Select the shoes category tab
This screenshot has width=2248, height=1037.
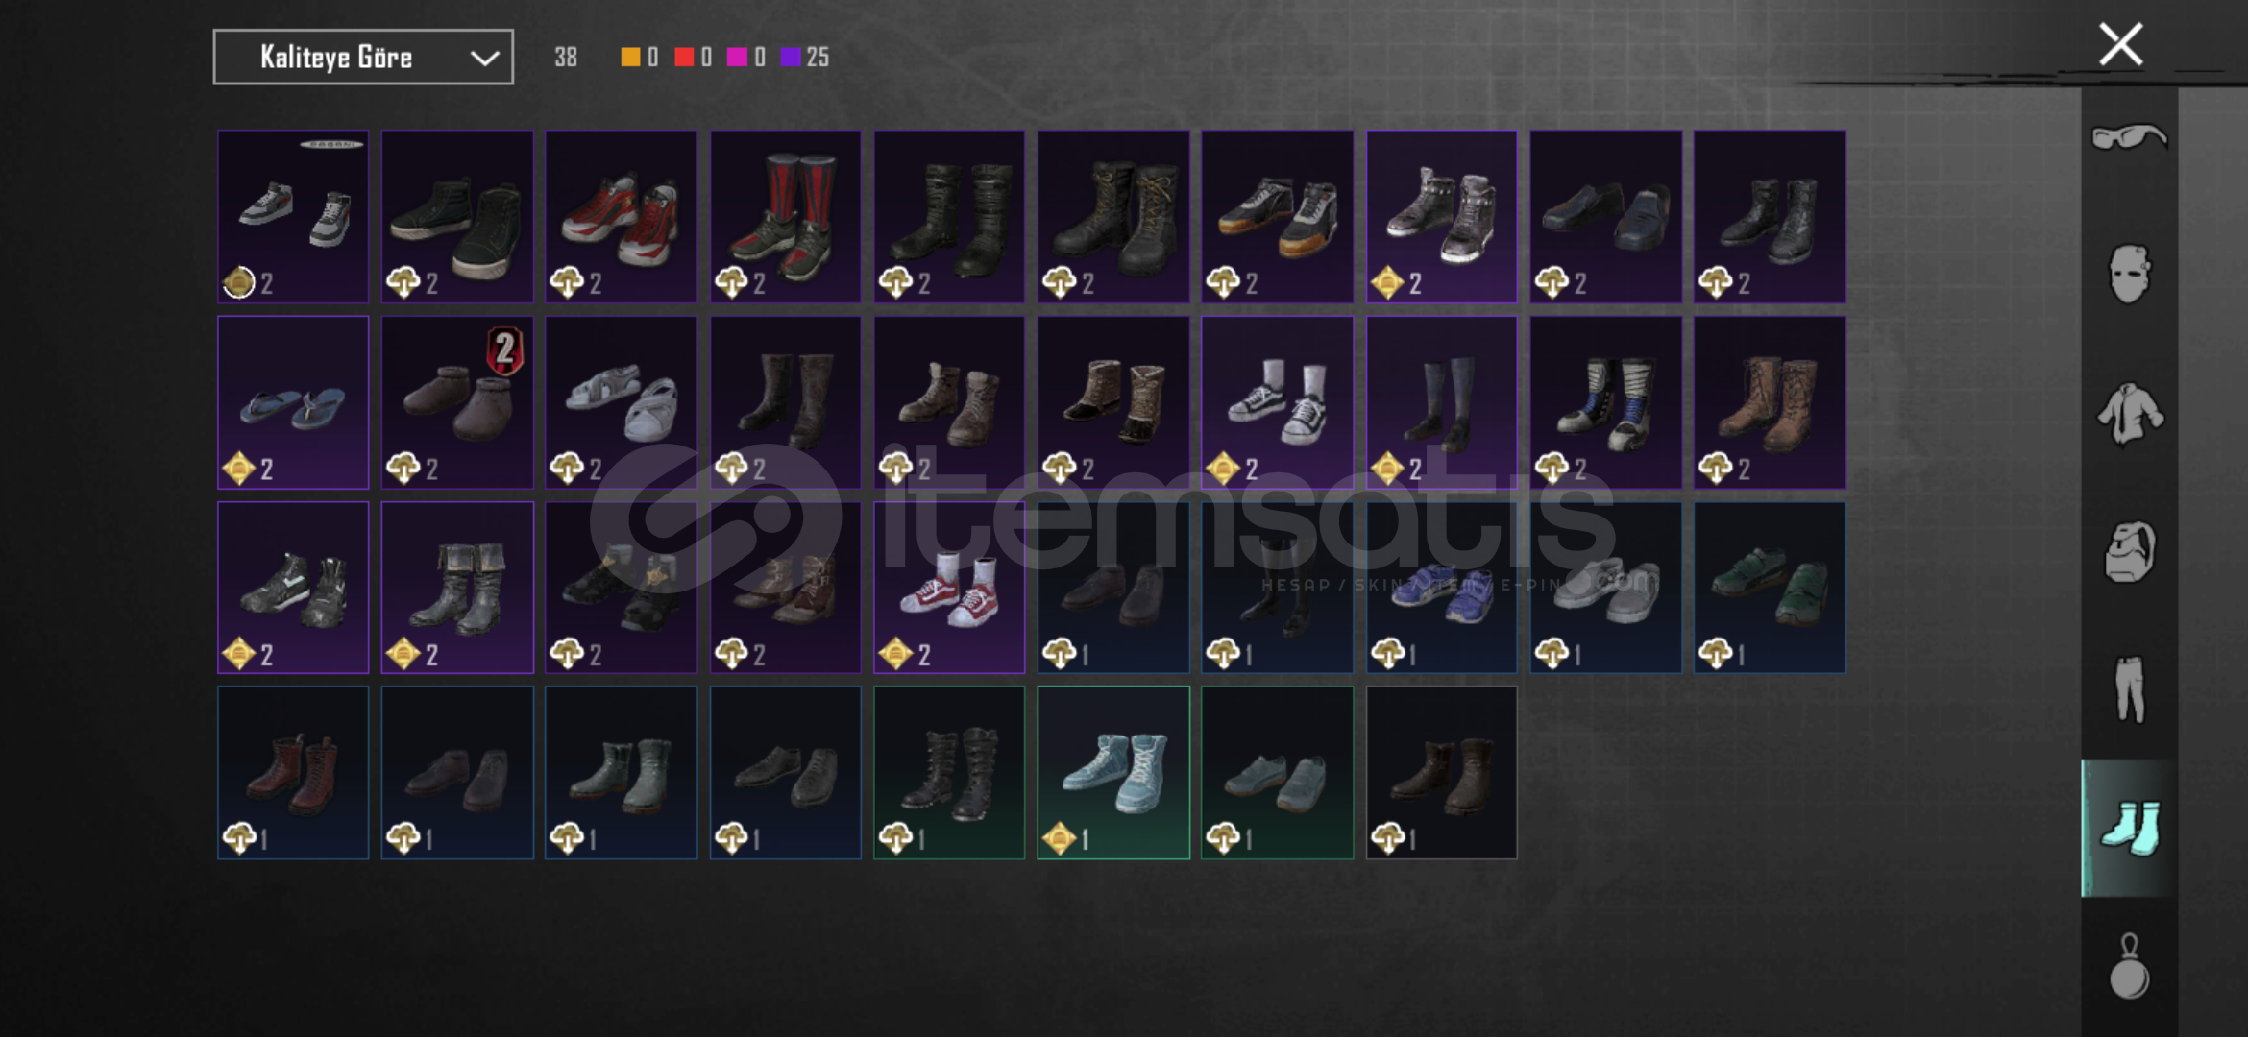tap(2129, 828)
